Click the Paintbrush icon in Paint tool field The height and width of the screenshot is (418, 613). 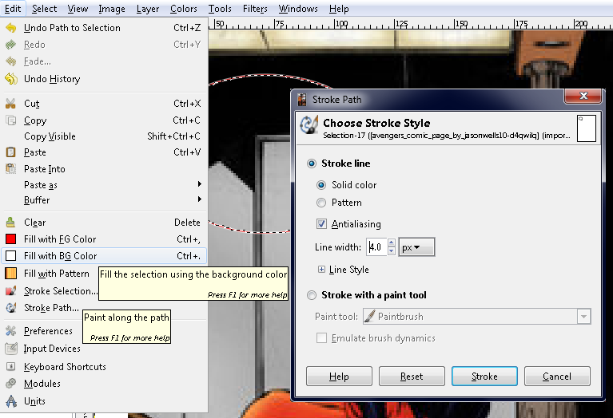[x=369, y=316]
